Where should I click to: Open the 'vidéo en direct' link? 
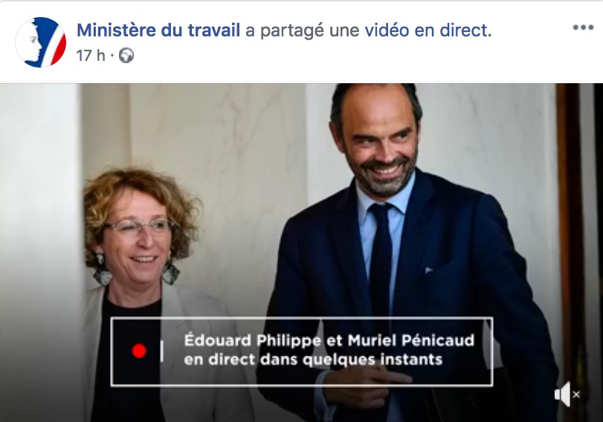pyautogui.click(x=428, y=30)
